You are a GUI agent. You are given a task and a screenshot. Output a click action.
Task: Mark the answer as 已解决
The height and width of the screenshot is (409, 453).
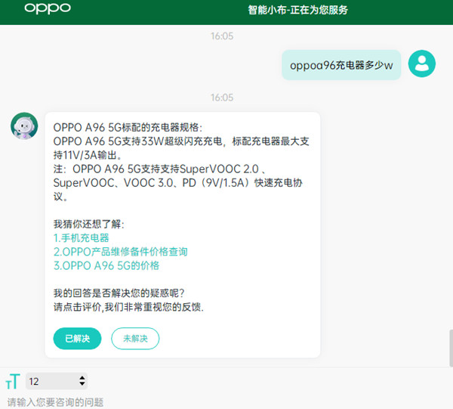77,338
